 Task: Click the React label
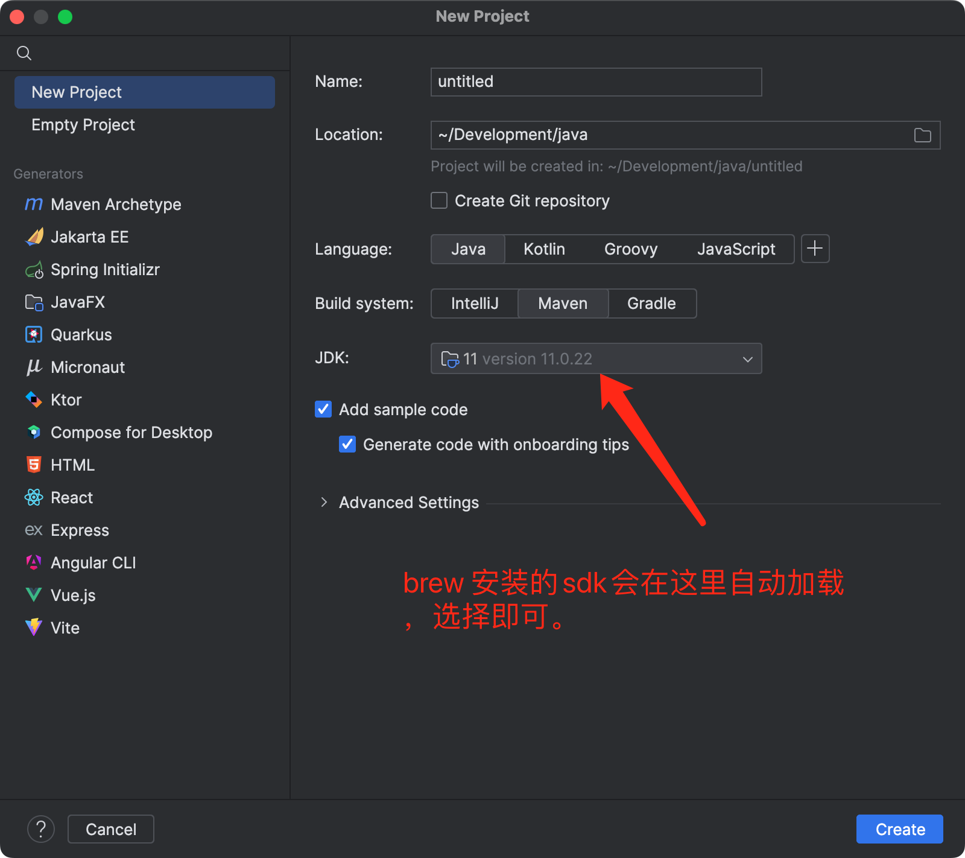(72, 498)
